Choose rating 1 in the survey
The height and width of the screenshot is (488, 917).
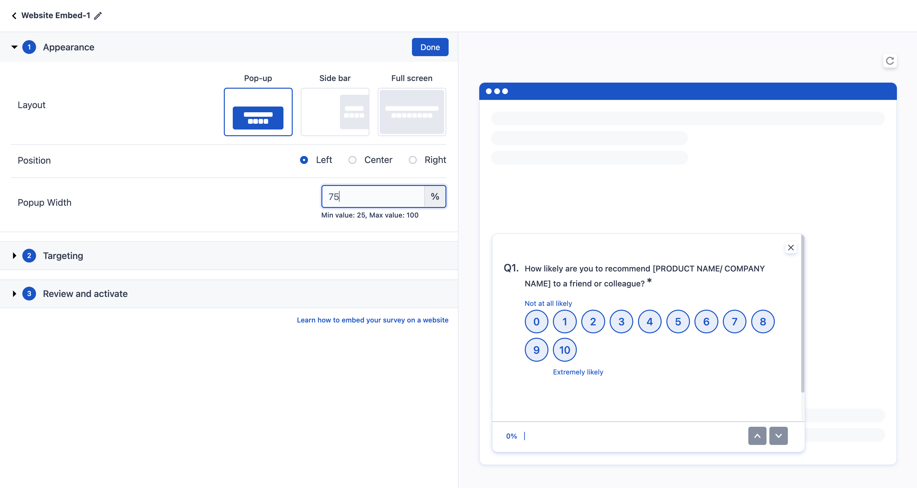[565, 322]
